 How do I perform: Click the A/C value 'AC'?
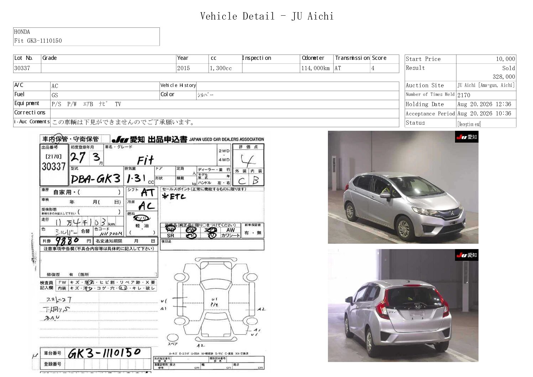pos(55,86)
